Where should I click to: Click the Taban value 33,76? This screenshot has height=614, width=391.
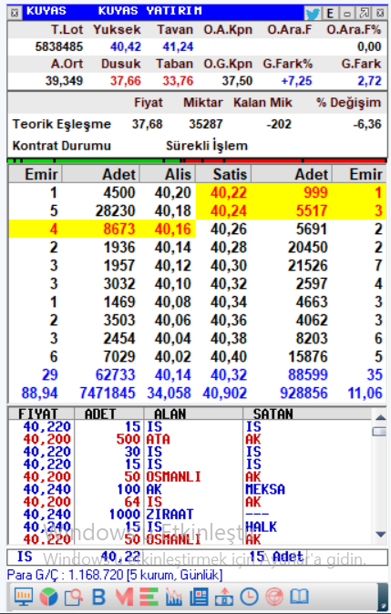tap(178, 81)
